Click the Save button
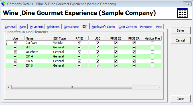 point(180,30)
